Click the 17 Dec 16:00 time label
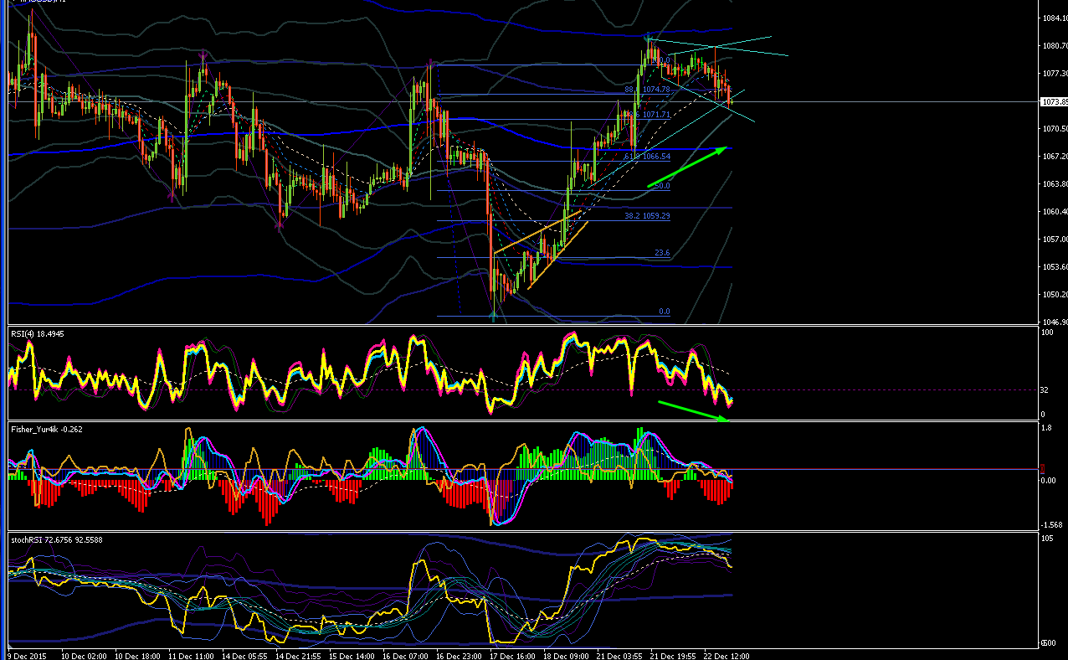 click(x=512, y=656)
